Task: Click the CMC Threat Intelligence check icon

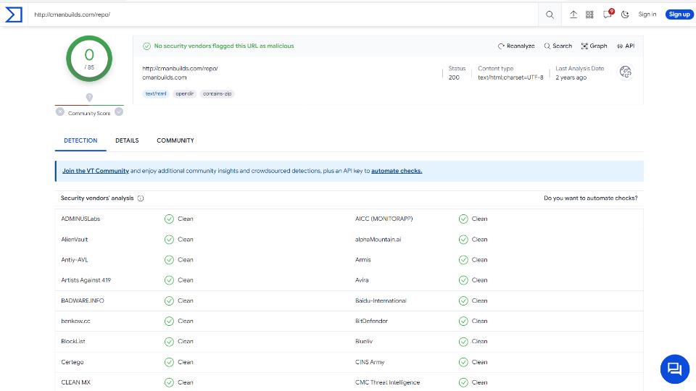Action: (463, 382)
